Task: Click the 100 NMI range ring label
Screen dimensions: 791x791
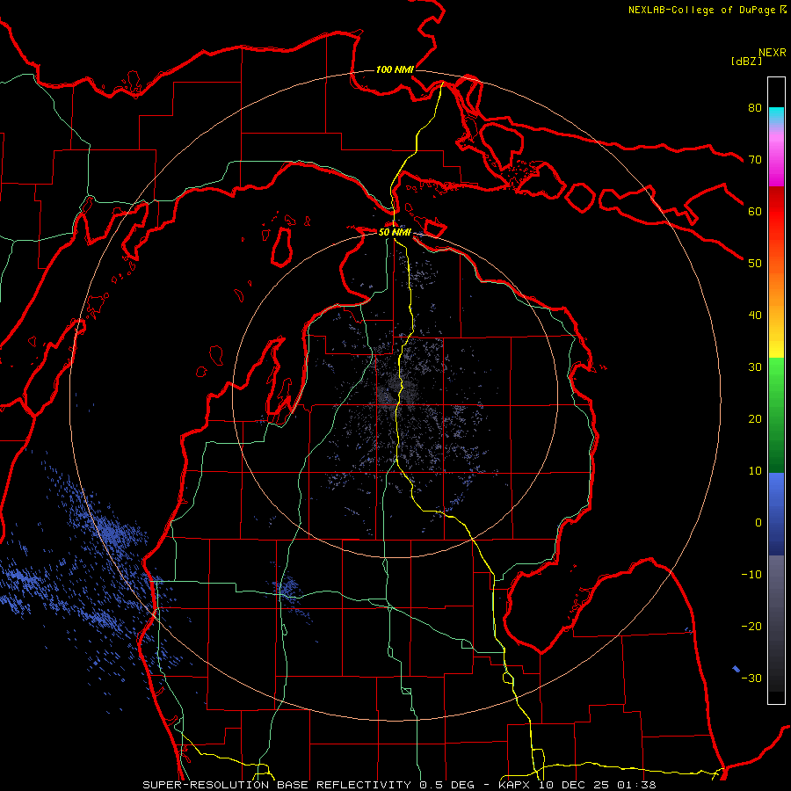Action: 395,69
